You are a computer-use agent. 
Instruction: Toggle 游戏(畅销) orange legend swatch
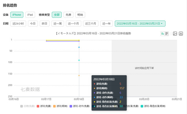tap(54, 106)
